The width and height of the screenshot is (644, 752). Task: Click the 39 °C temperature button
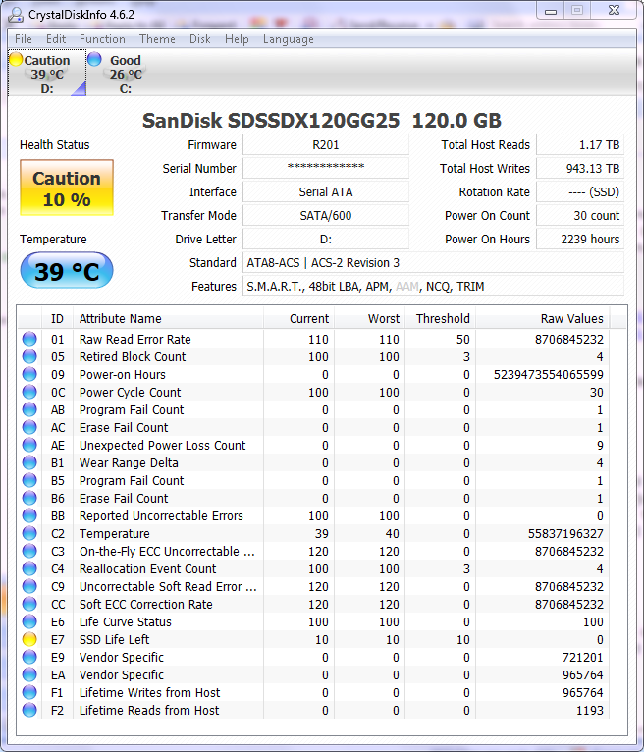(x=67, y=271)
